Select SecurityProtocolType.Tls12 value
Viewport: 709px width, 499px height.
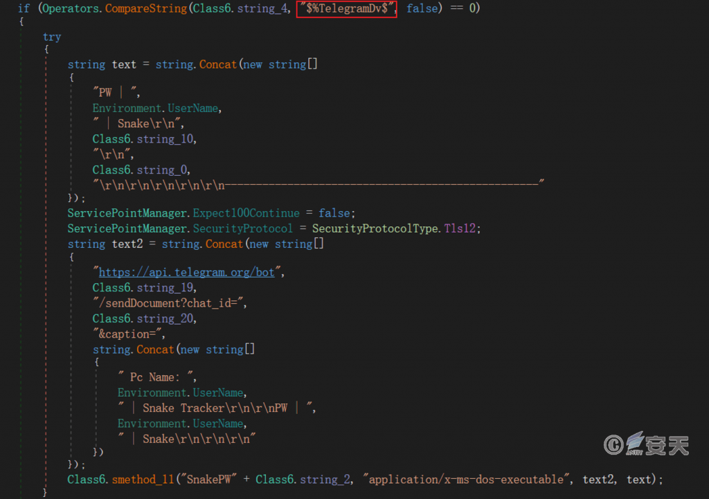click(x=394, y=228)
